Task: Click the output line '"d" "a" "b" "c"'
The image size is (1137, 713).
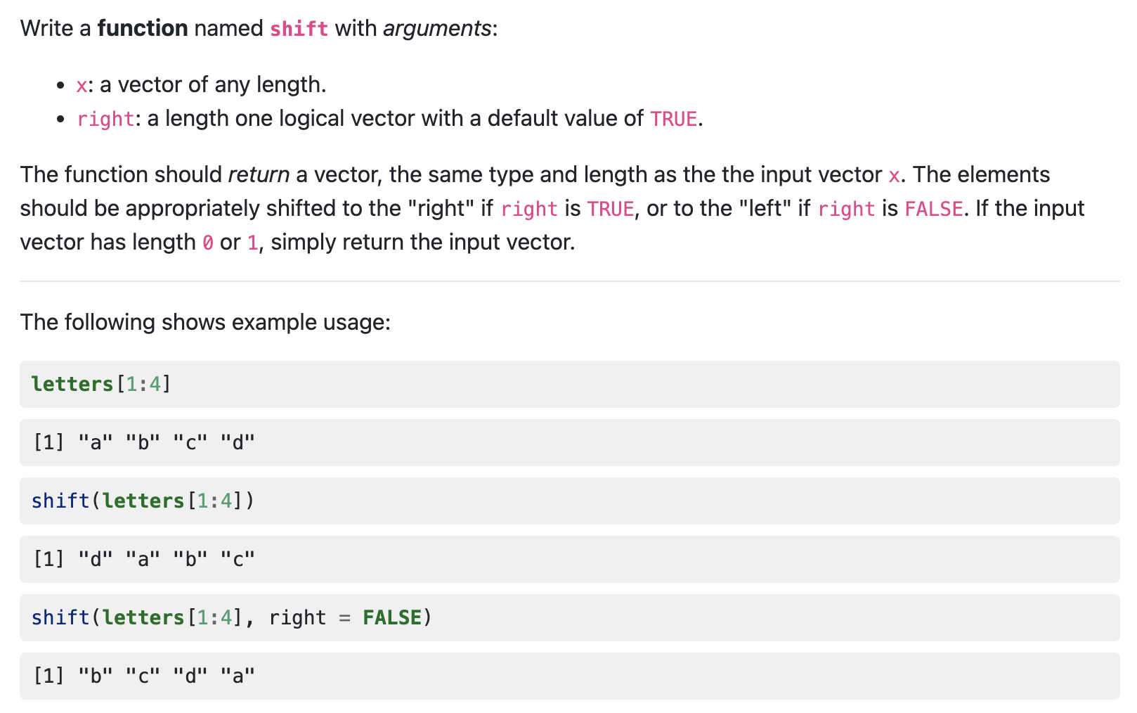Action: click(x=569, y=559)
